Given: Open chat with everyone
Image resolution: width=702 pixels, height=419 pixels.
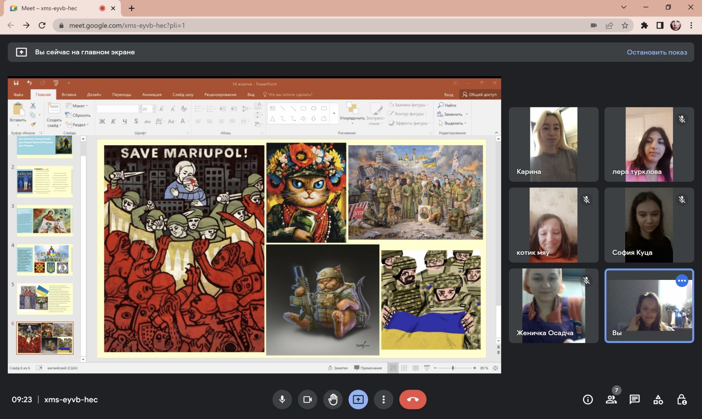Looking at the screenshot, I should [634, 399].
